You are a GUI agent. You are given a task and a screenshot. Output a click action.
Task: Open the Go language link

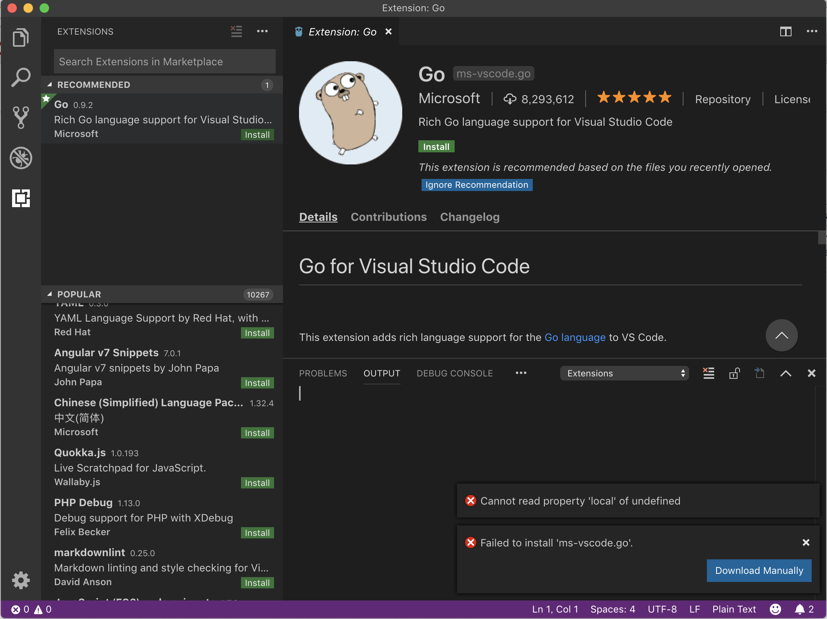575,337
